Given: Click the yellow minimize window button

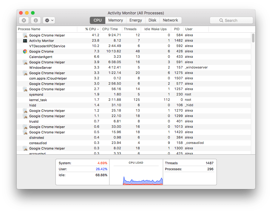Looking at the screenshot, I should click(27, 13).
